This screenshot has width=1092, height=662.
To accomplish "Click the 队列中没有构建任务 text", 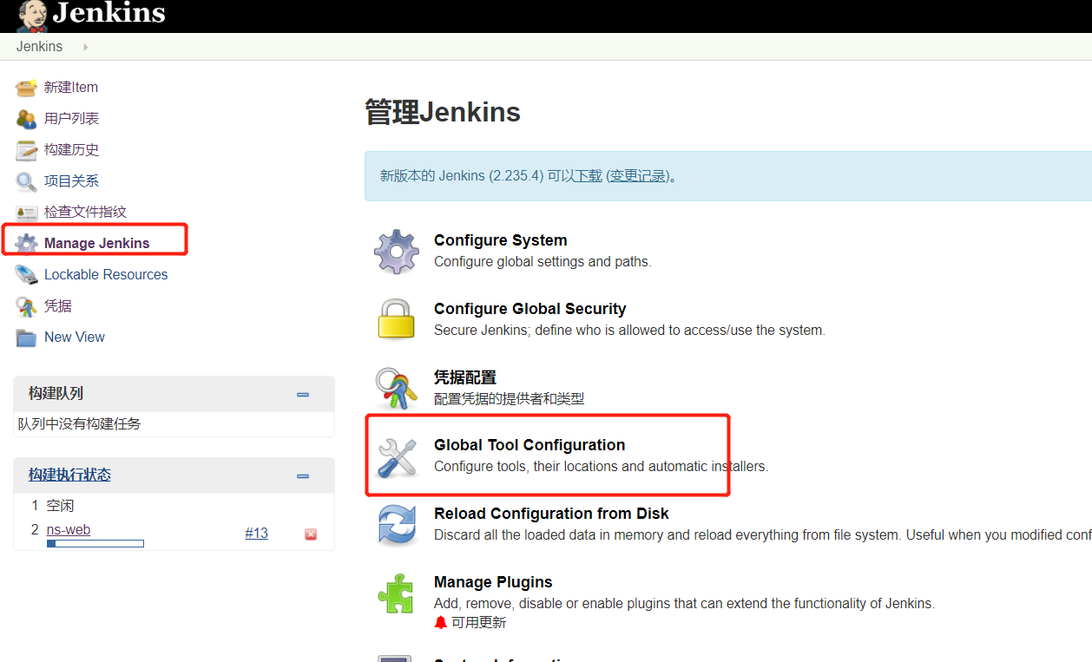I will click(x=79, y=424).
